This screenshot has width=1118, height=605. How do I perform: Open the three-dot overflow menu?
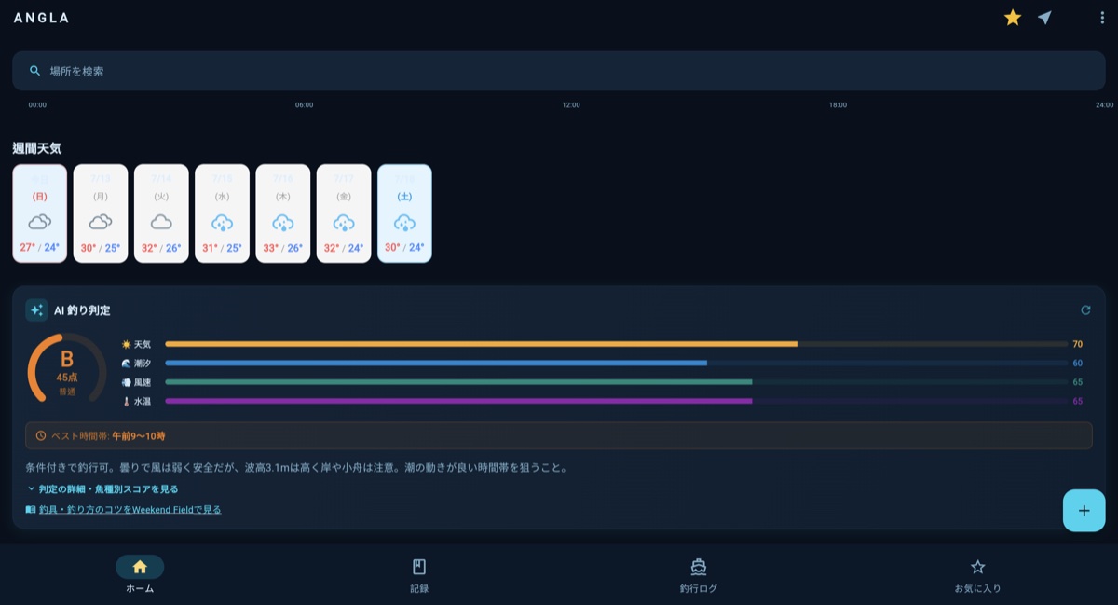[1102, 18]
